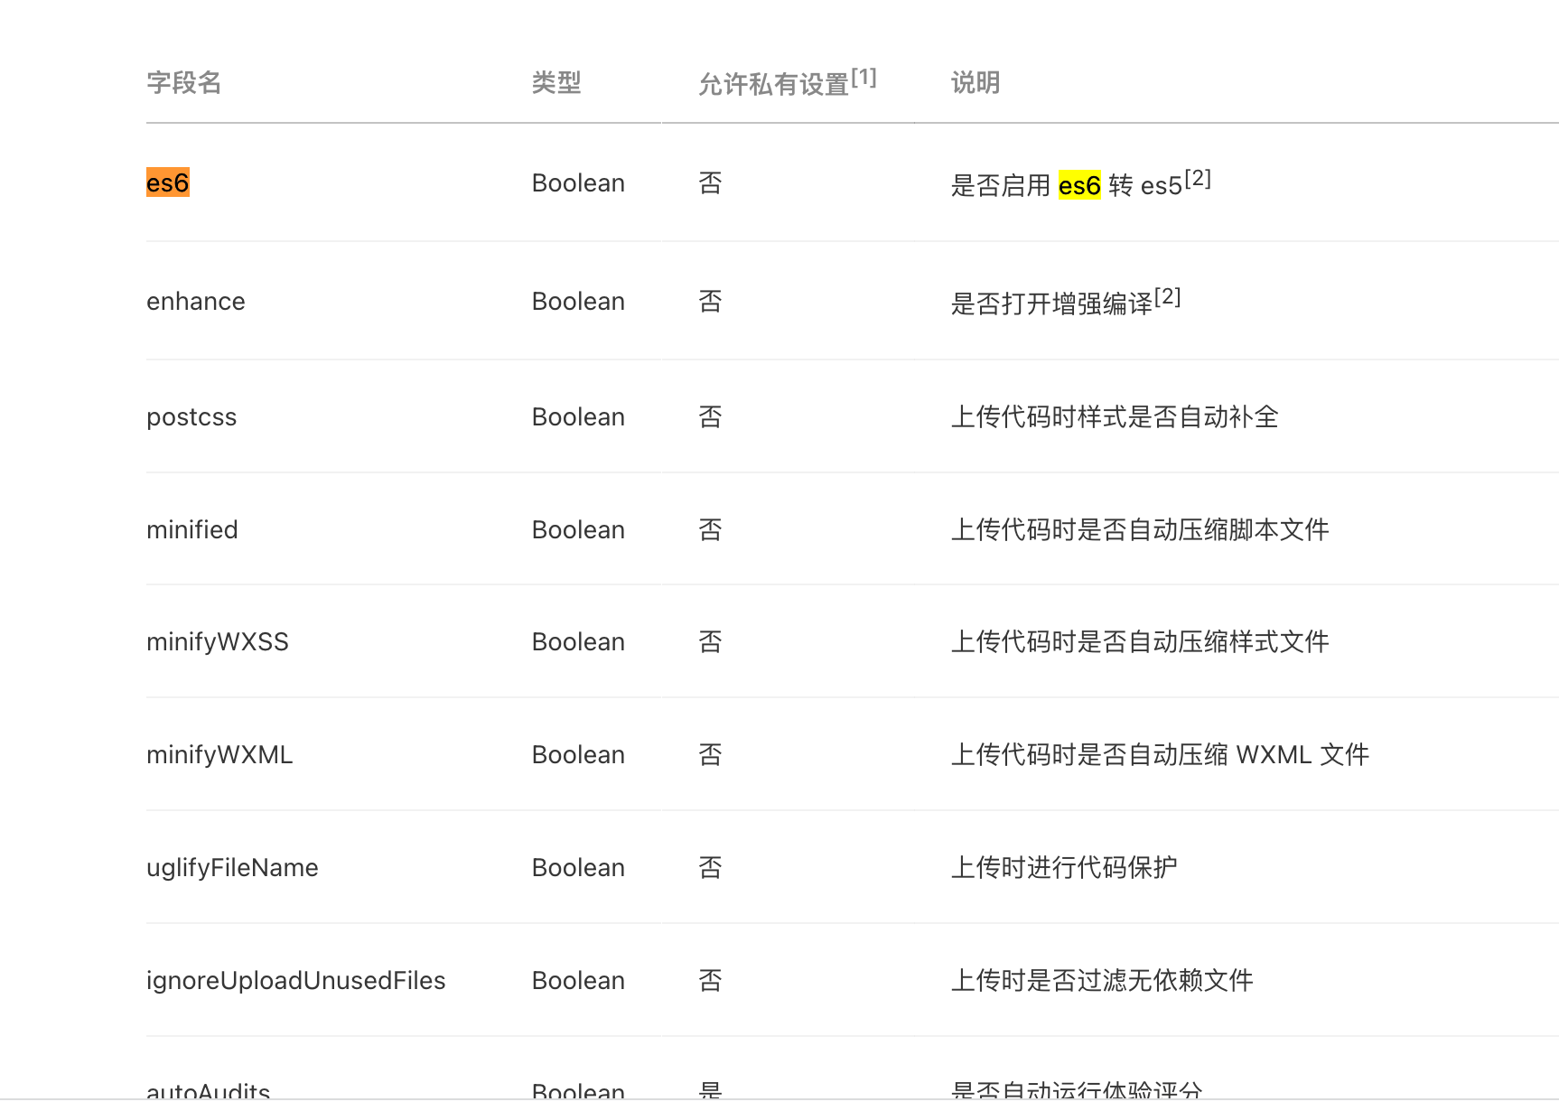Click 否 in the uglifyFileName row

click(x=711, y=868)
